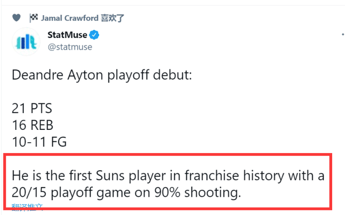Click the heart liked icon
The width and height of the screenshot is (345, 215).
16,18
